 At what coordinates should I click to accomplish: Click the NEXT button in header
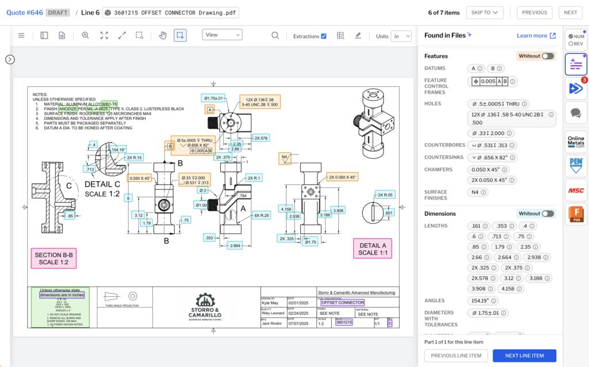tap(570, 13)
